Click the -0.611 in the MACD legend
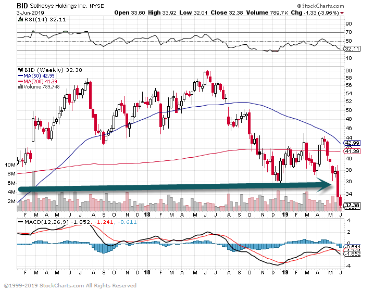 [127, 222]
